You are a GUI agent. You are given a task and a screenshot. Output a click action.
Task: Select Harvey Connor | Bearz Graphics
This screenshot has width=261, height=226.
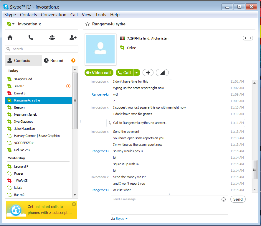pyautogui.click(x=39, y=136)
